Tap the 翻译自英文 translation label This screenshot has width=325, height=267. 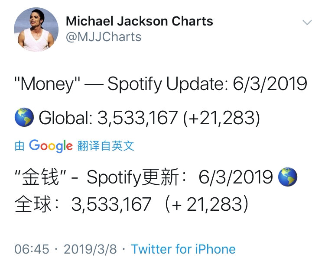point(106,146)
